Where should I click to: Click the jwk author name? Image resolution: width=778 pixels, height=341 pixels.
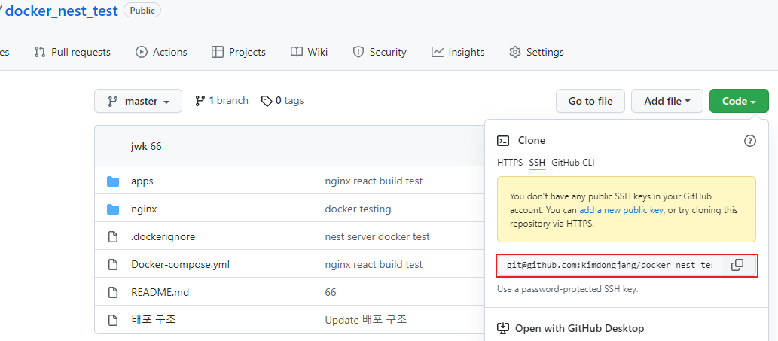[x=139, y=146]
